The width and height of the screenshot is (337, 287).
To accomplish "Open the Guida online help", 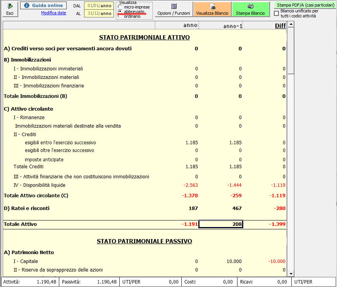I will pyautogui.click(x=43, y=5).
